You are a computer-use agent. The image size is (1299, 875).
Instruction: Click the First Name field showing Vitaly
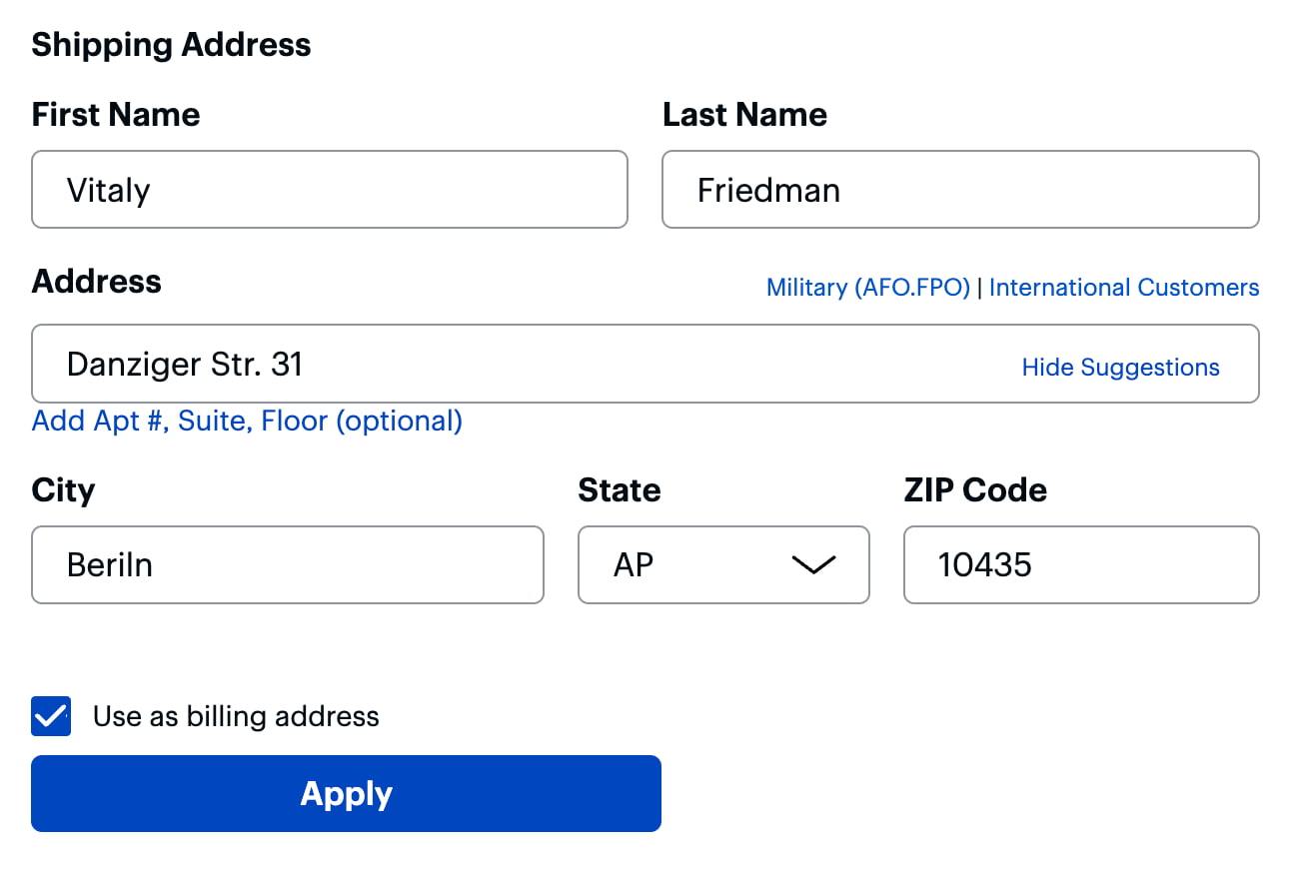(330, 190)
